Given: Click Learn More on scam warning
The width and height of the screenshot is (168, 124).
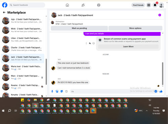Looking at the screenshot, I should 128,47.
